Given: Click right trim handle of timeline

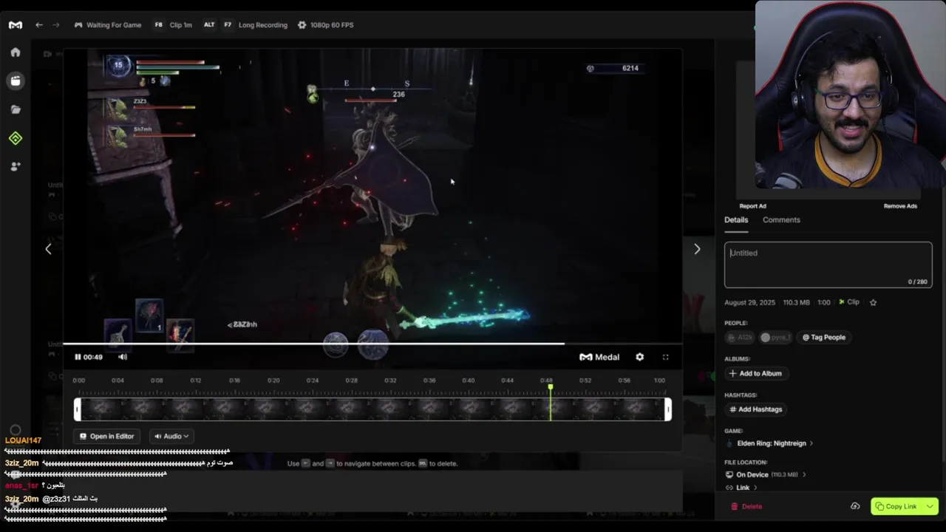Looking at the screenshot, I should tap(668, 409).
